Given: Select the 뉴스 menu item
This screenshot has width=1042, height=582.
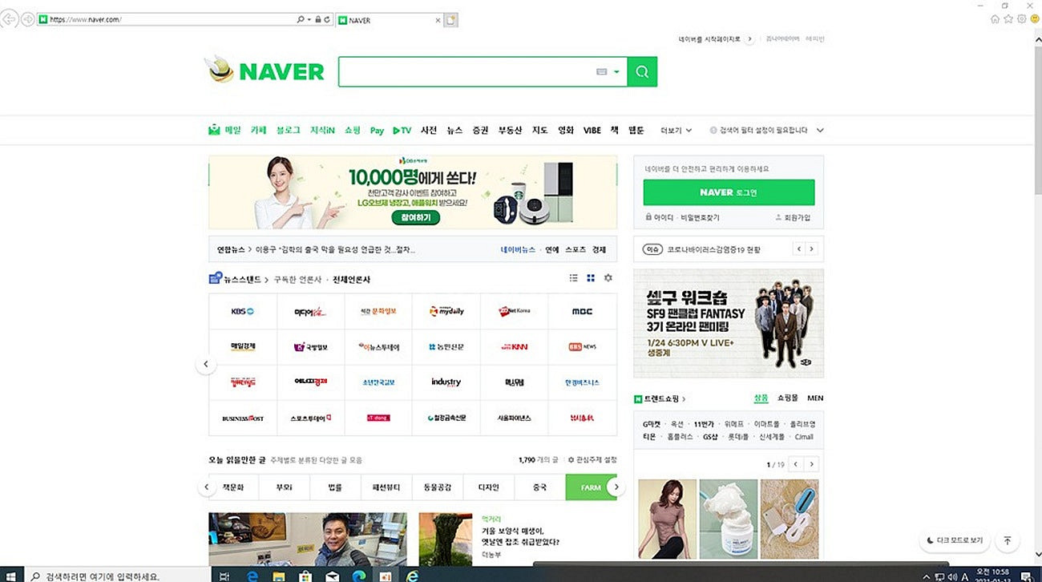Looking at the screenshot, I should [454, 130].
